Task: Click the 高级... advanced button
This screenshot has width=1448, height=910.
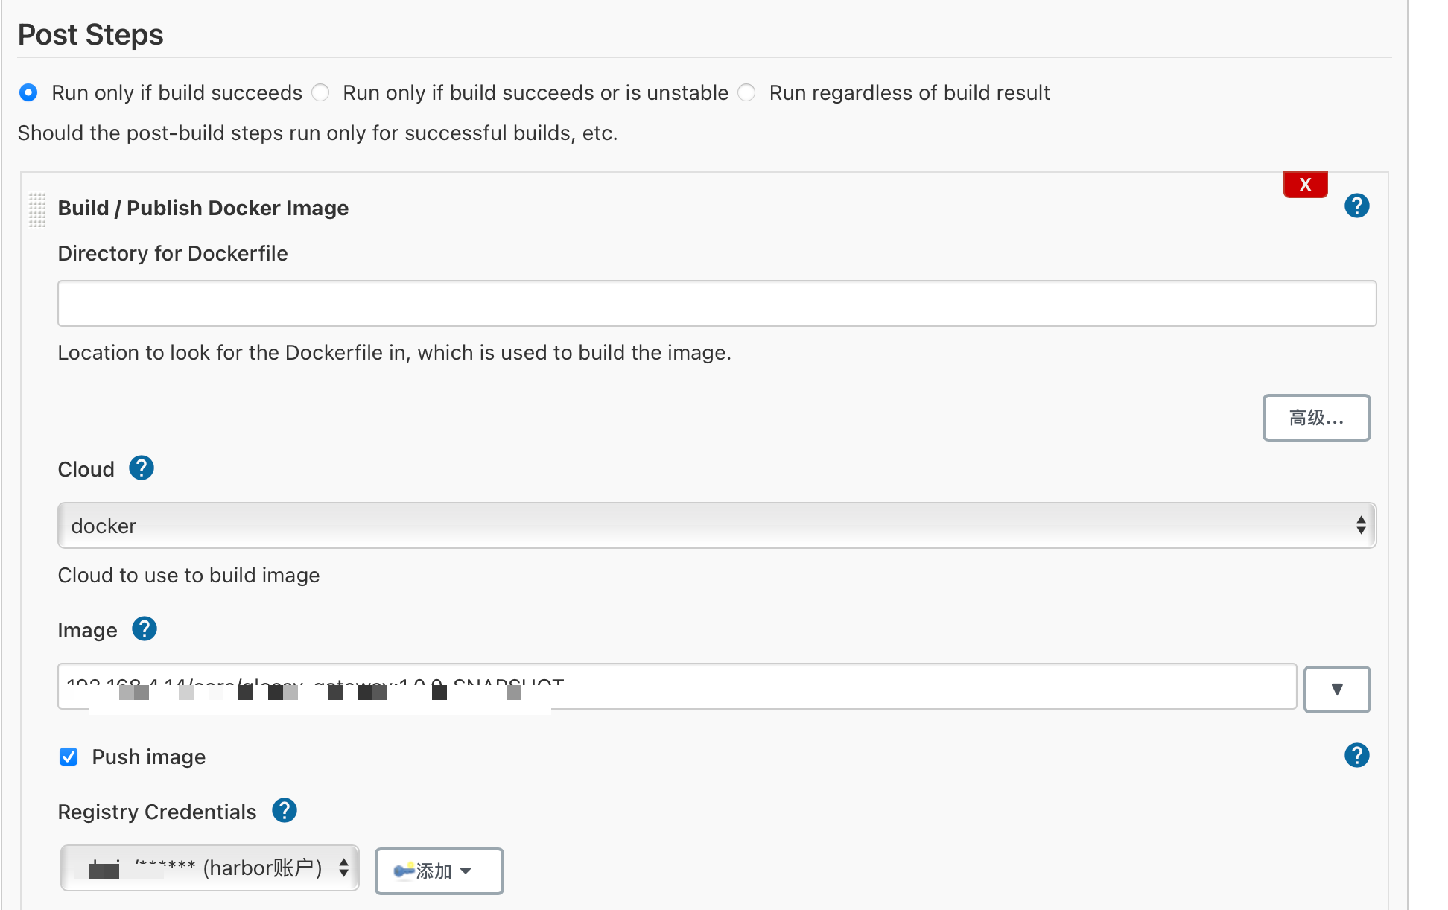Action: 1316,418
